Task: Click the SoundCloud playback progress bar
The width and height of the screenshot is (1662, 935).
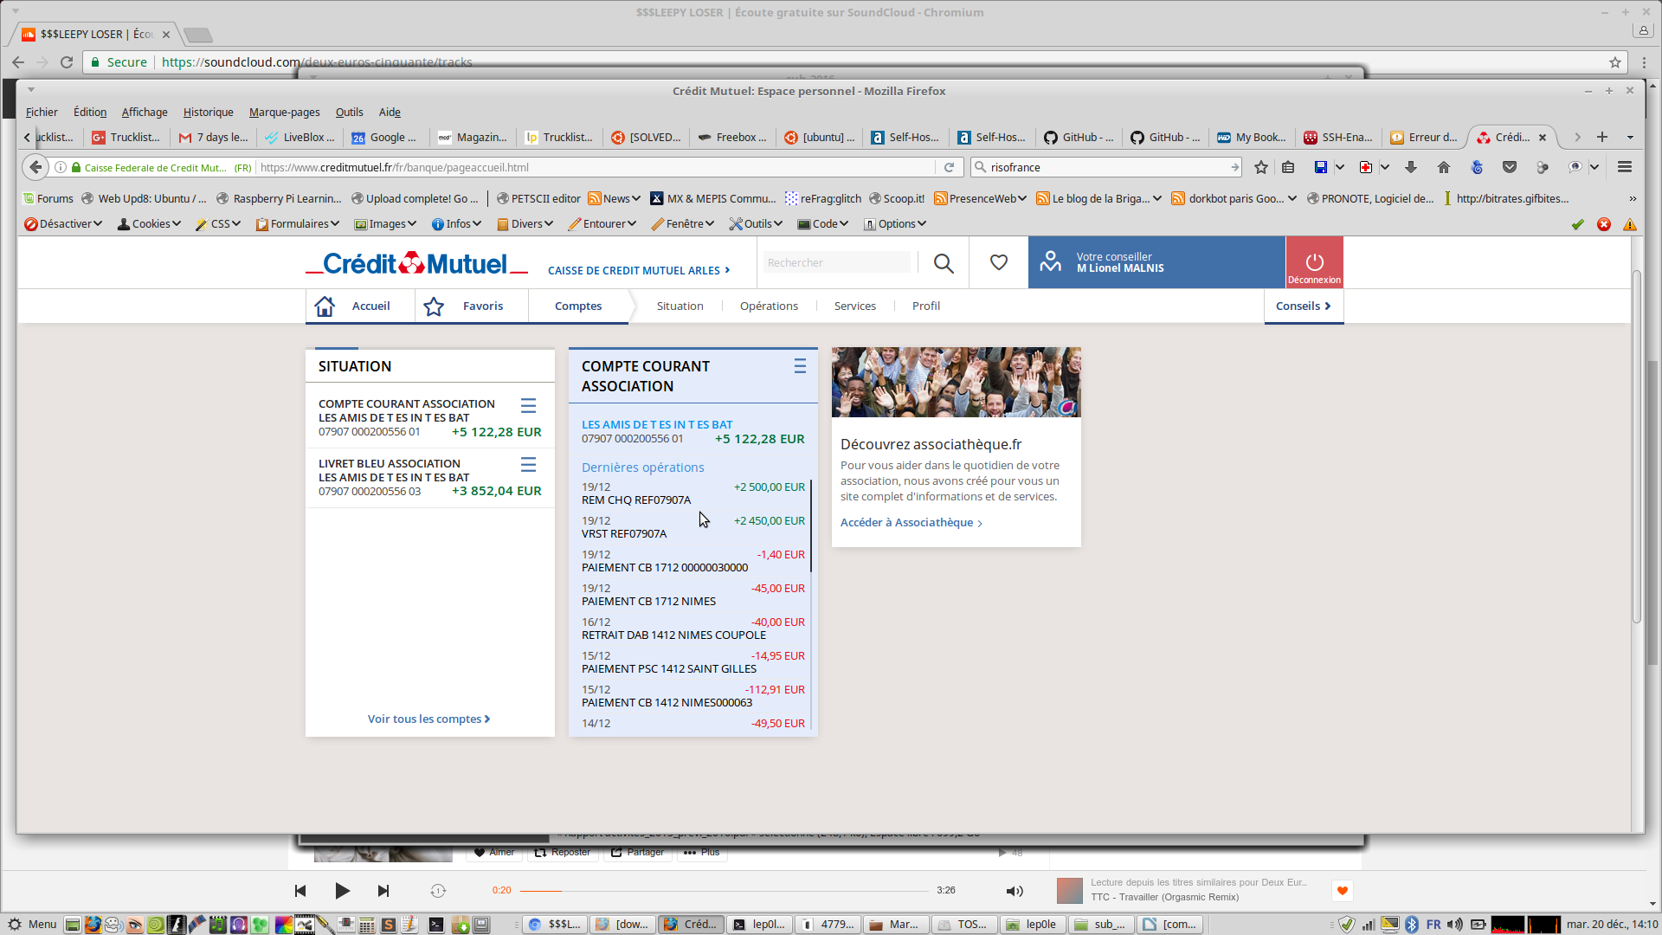Action: point(724,891)
